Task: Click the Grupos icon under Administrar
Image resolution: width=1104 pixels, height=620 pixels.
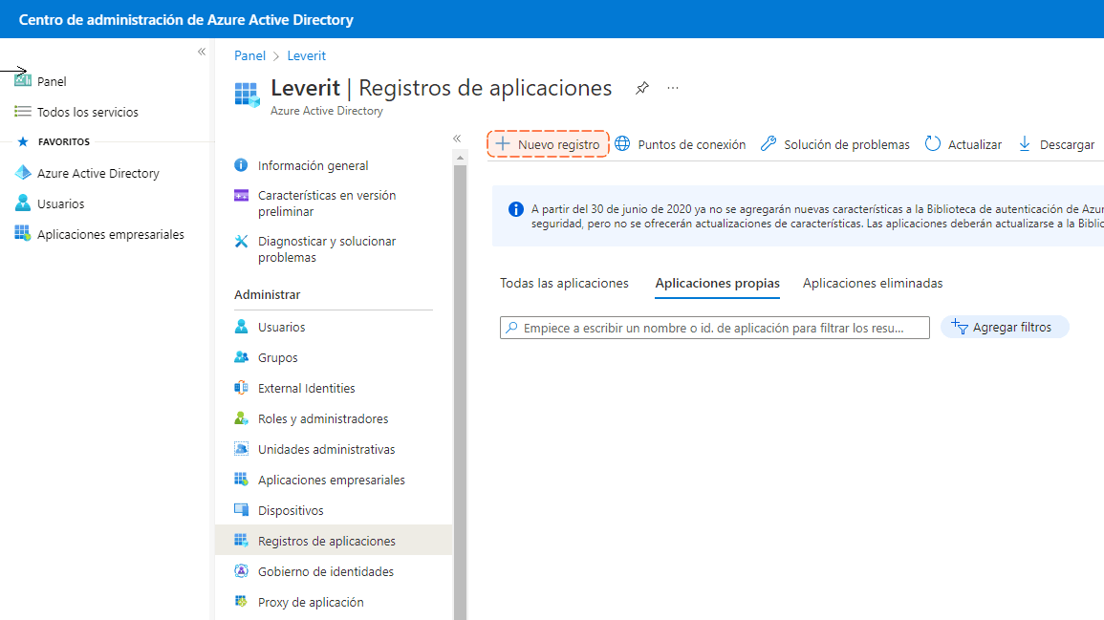Action: tap(241, 356)
